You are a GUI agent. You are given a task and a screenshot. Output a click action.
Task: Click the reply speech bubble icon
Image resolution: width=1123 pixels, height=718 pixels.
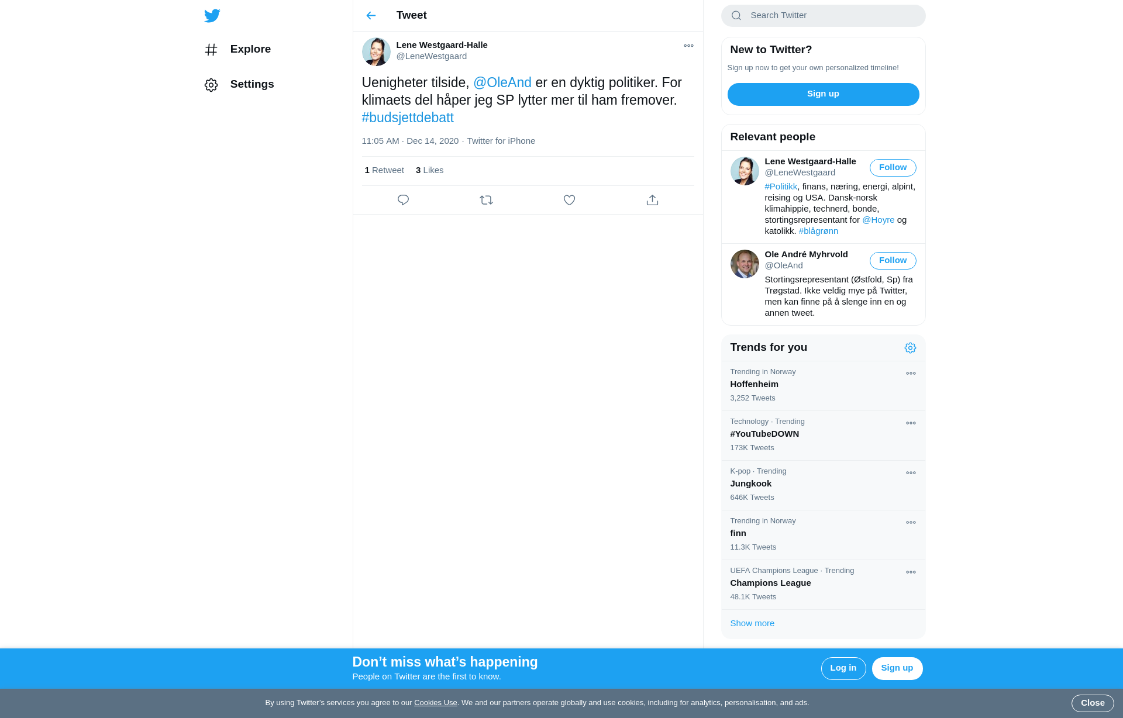pyautogui.click(x=403, y=200)
